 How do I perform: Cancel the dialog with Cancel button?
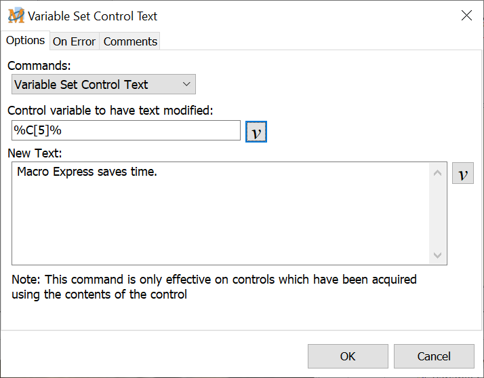[x=433, y=356]
